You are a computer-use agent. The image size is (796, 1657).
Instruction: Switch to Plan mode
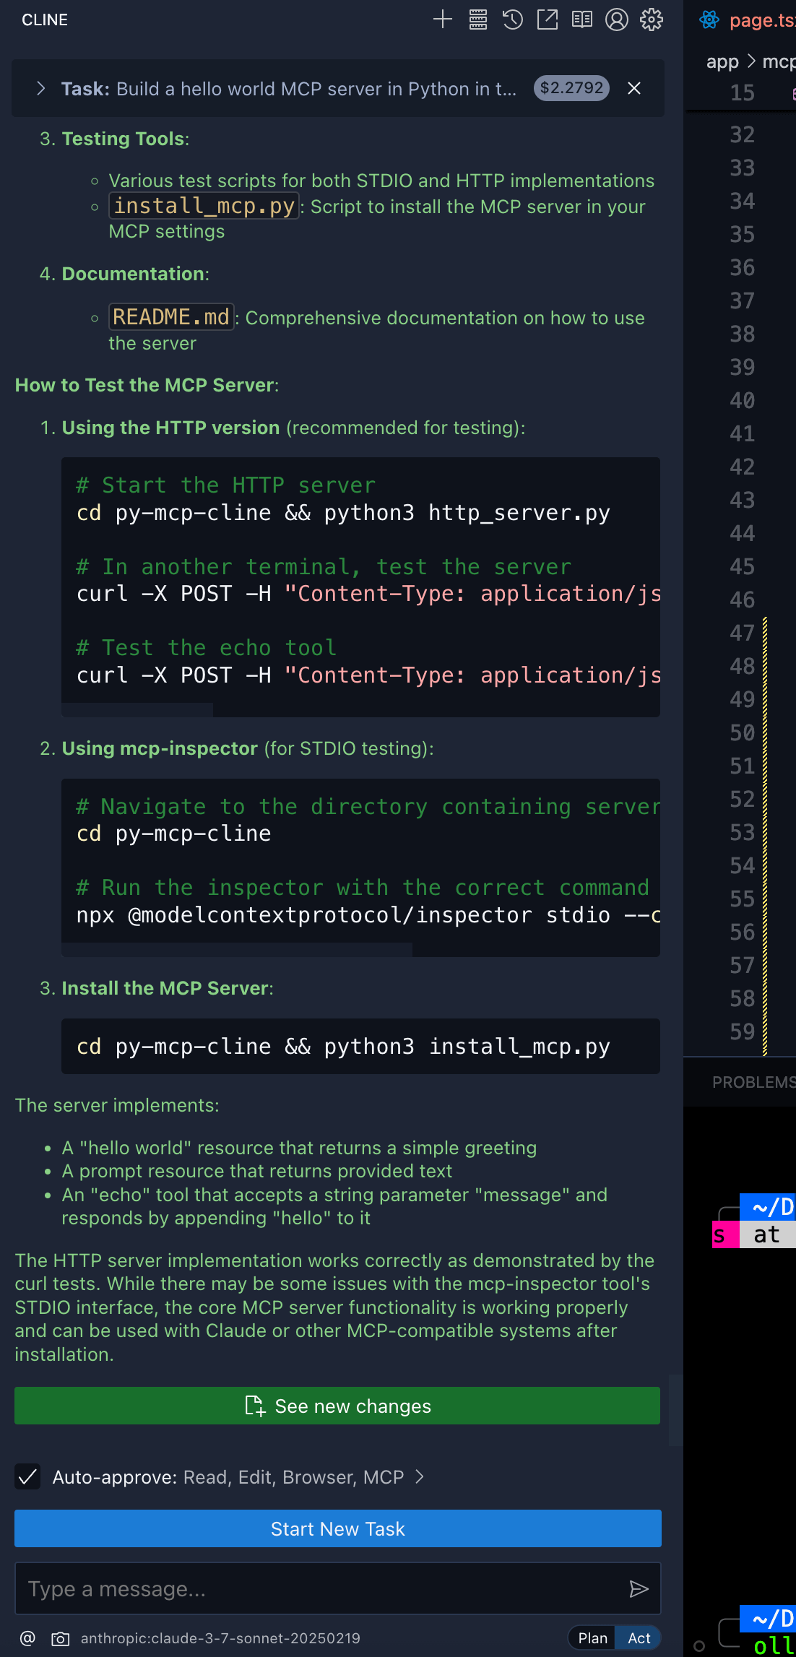[592, 1638]
